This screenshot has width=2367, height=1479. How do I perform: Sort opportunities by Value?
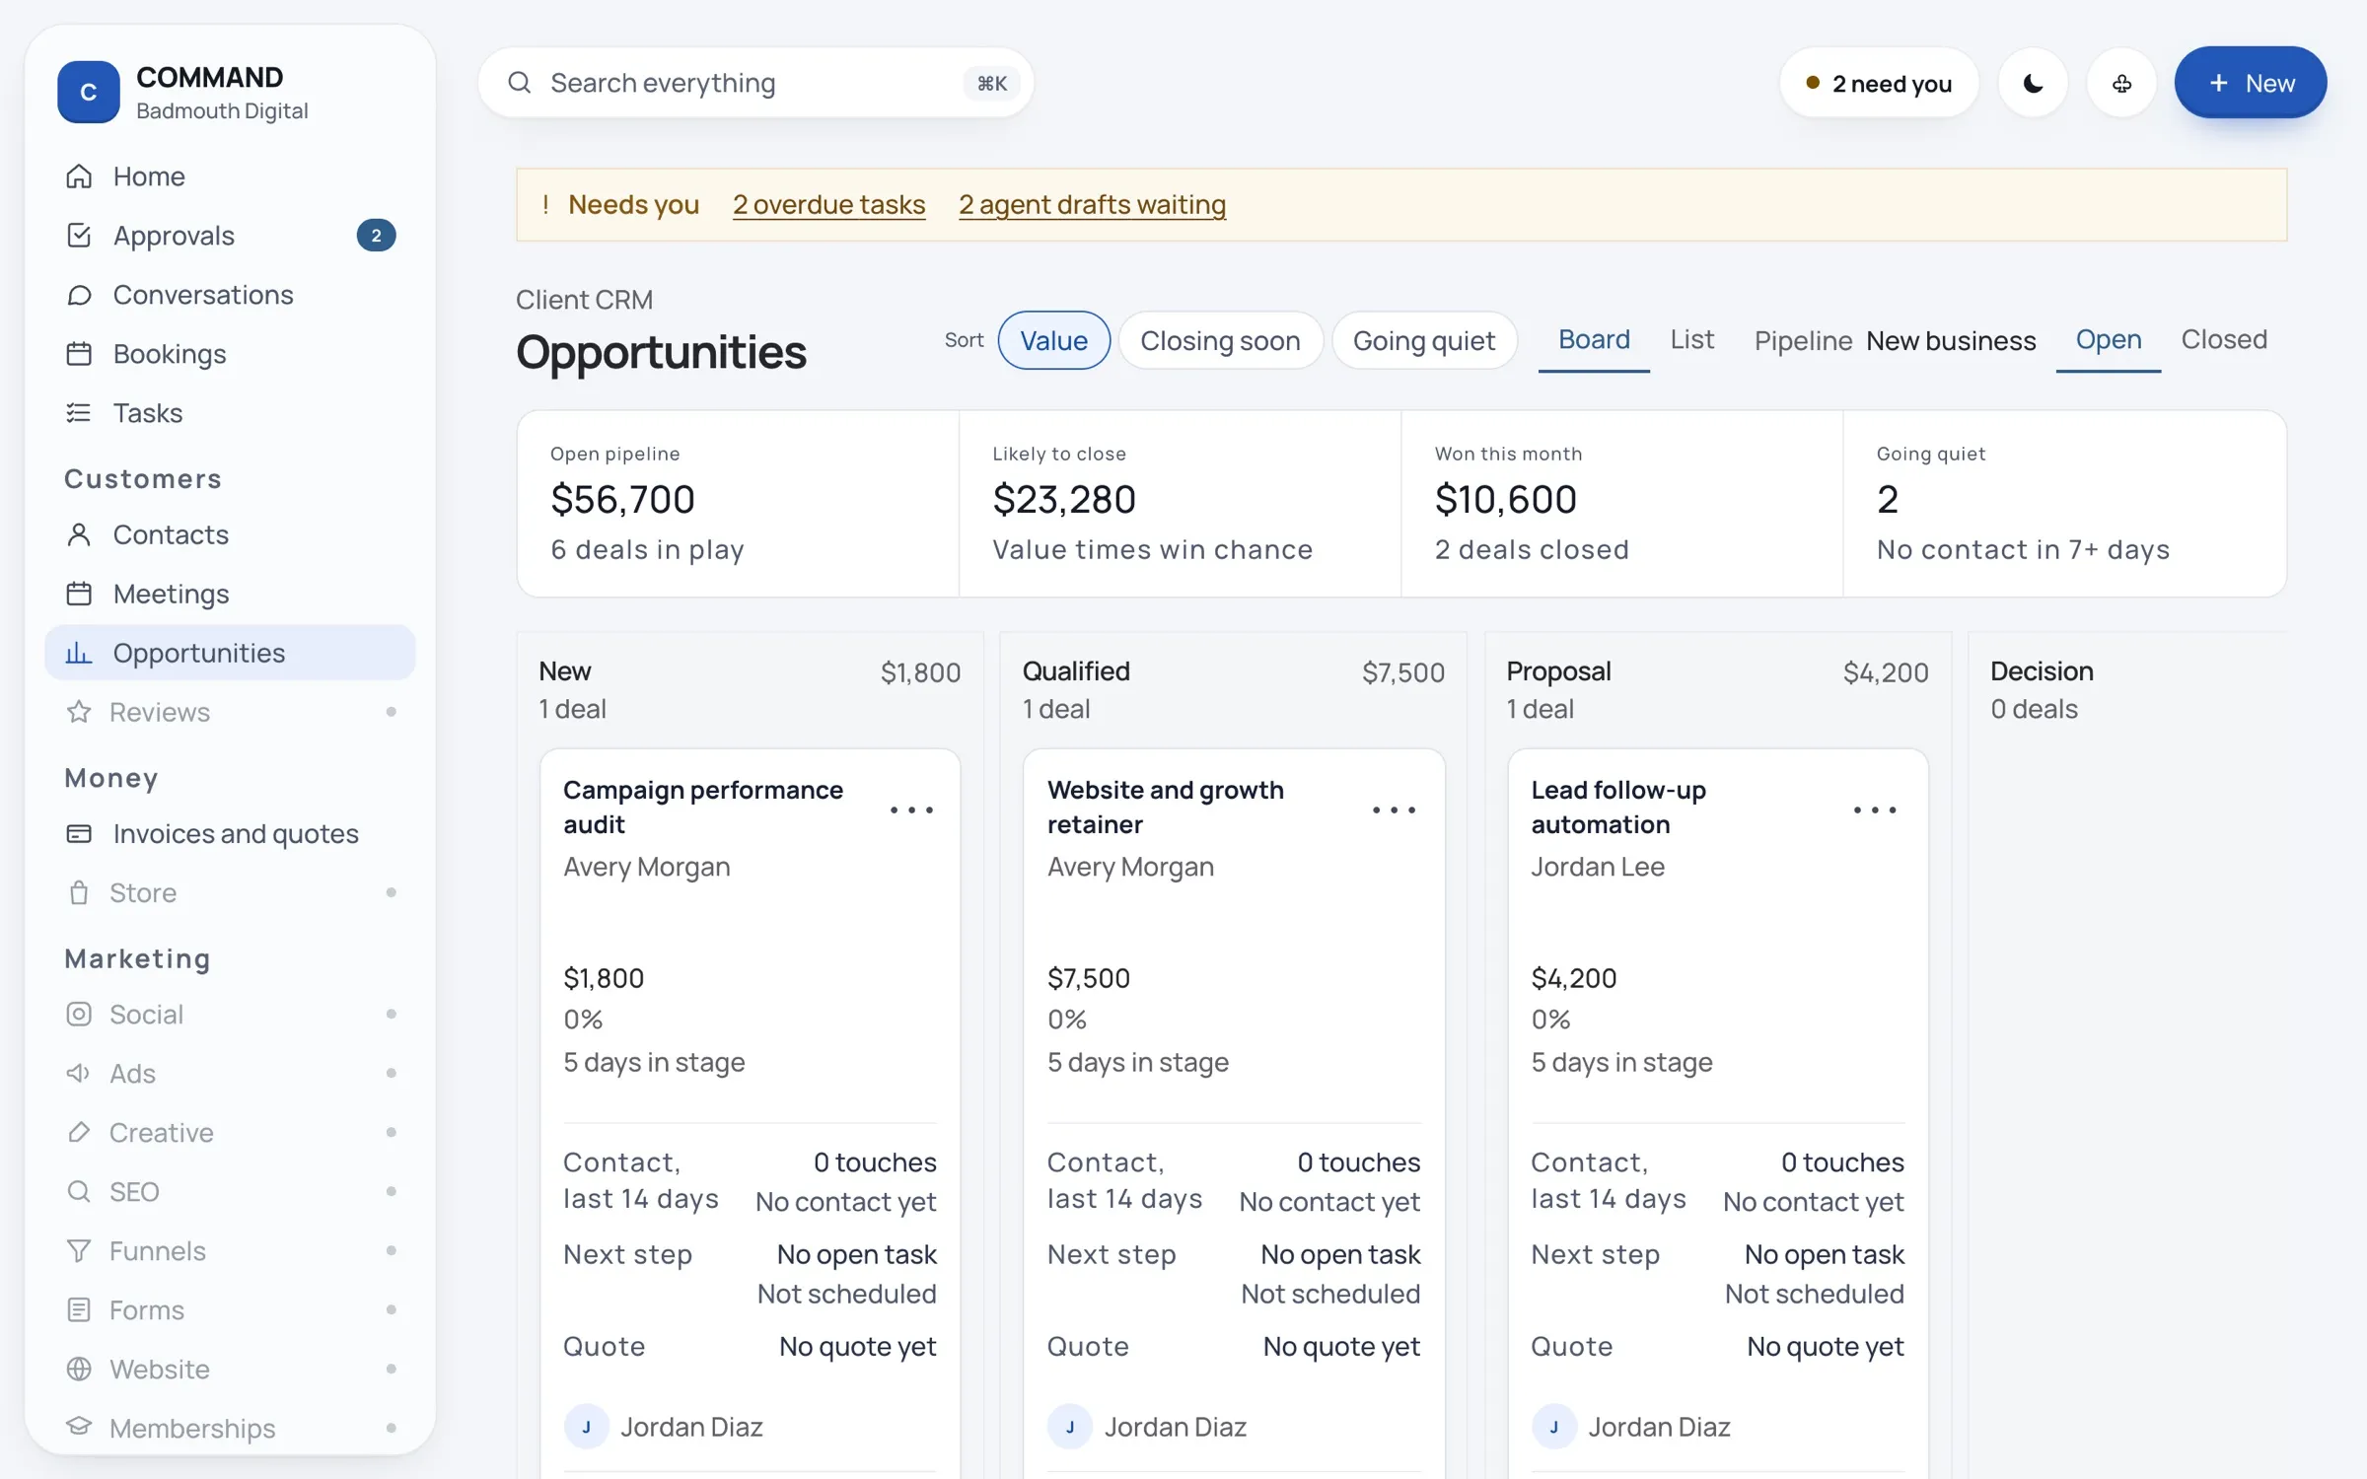[x=1053, y=341]
